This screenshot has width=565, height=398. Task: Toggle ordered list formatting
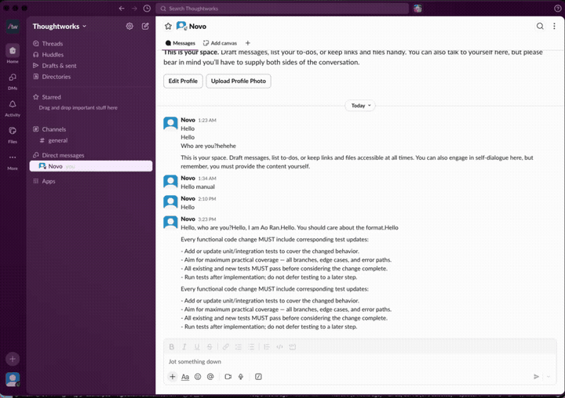click(x=239, y=346)
